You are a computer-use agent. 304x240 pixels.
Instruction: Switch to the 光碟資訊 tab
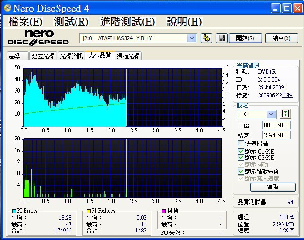coord(71,56)
